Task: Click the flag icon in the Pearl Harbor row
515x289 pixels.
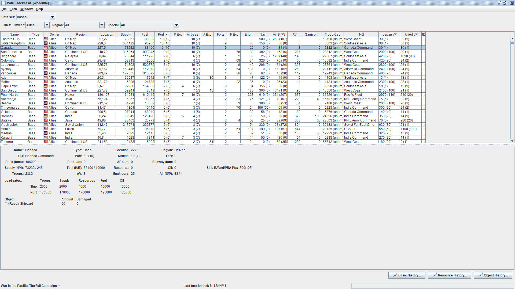Action: (46, 95)
